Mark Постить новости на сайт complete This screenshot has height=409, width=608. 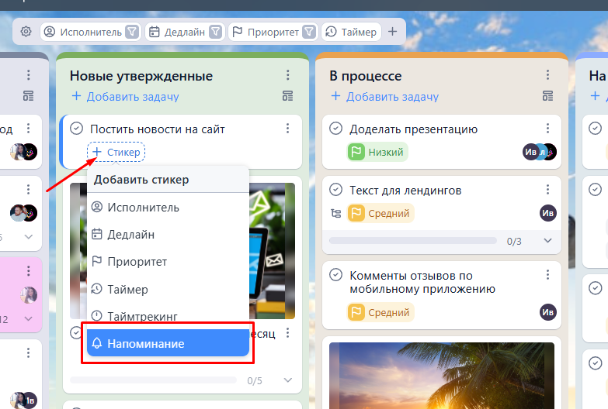76,129
